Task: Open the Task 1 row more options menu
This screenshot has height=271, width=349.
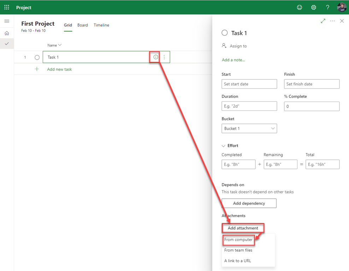Action: (164, 57)
